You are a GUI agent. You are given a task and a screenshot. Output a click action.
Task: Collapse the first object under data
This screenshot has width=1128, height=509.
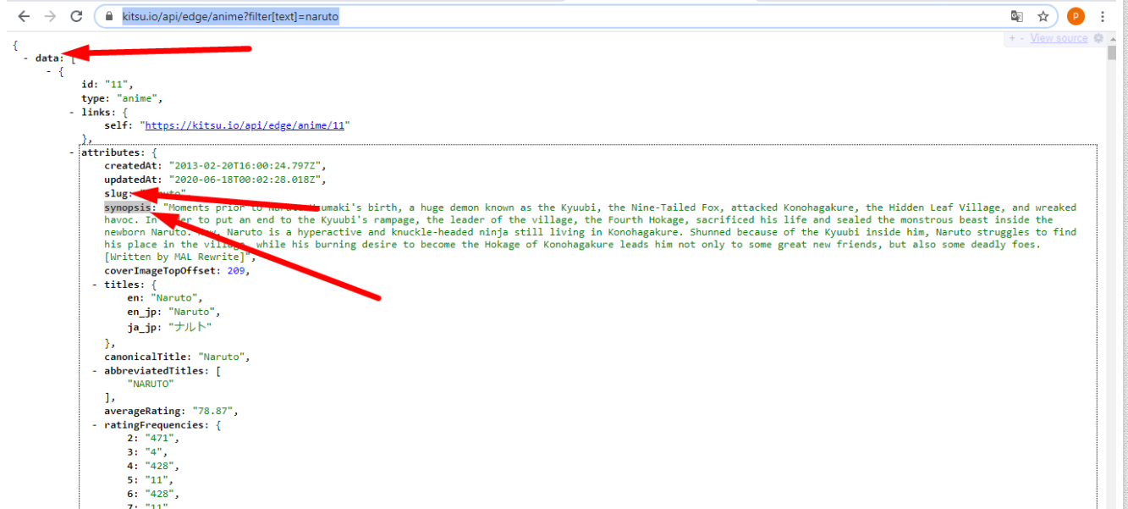(x=49, y=72)
